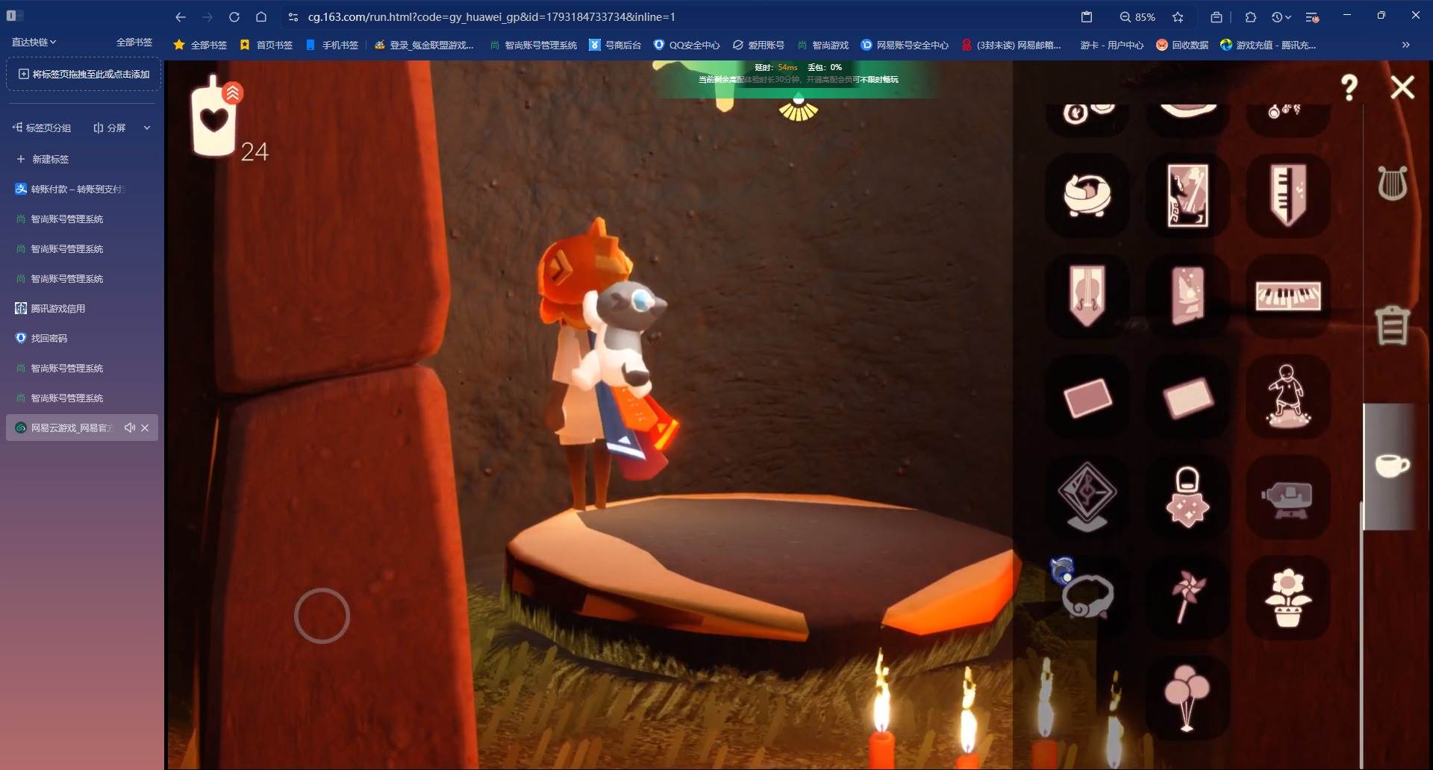Select the music sheet diamond icon
The image size is (1433, 770).
coord(1087,496)
